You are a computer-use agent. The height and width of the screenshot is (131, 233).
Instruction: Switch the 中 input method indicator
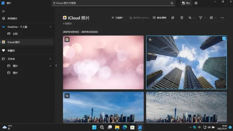pyautogui.click(x=199, y=127)
